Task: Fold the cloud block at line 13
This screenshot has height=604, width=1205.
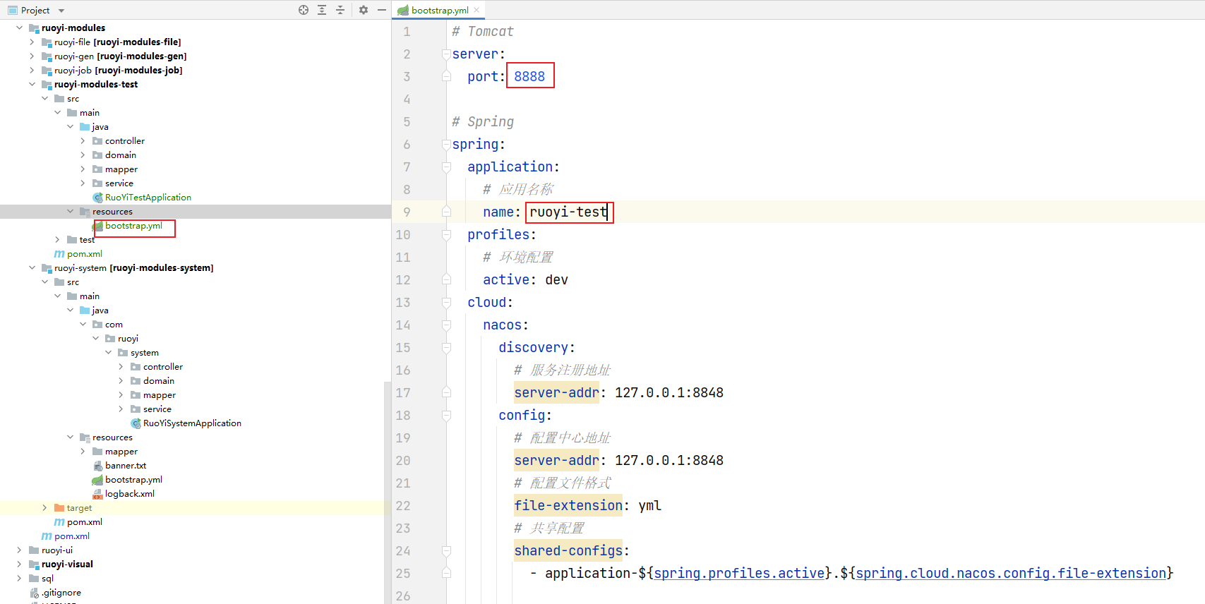Action: point(446,302)
